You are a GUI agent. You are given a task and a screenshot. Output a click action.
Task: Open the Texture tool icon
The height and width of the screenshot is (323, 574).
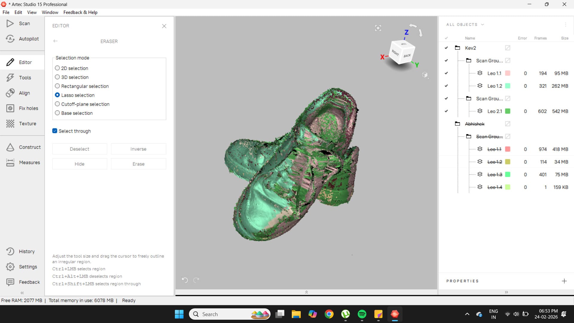(x=10, y=124)
